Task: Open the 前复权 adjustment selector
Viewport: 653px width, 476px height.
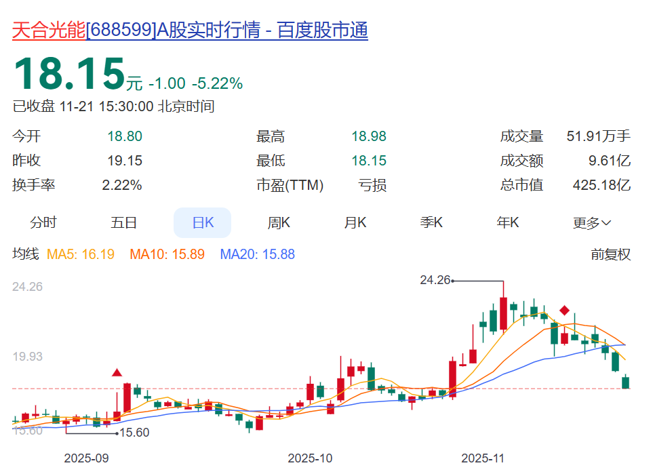Action: click(610, 254)
